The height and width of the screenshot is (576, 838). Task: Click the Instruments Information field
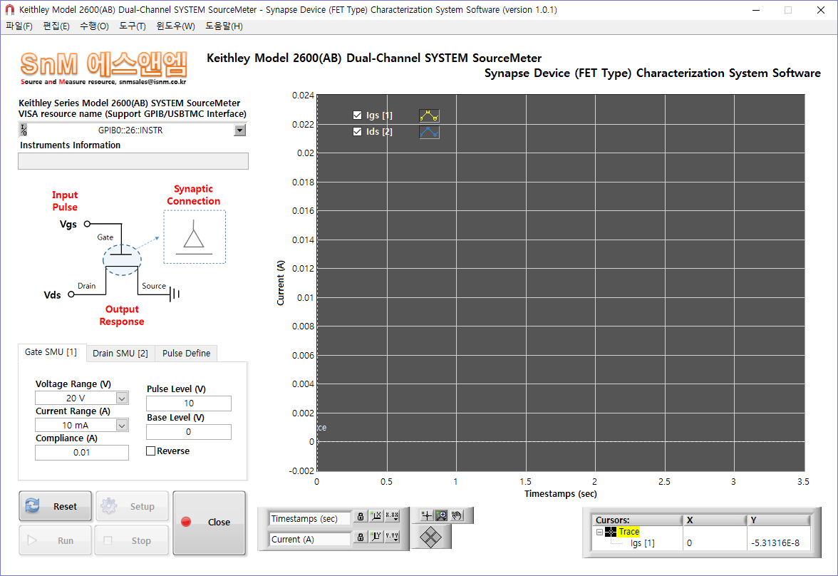point(133,161)
